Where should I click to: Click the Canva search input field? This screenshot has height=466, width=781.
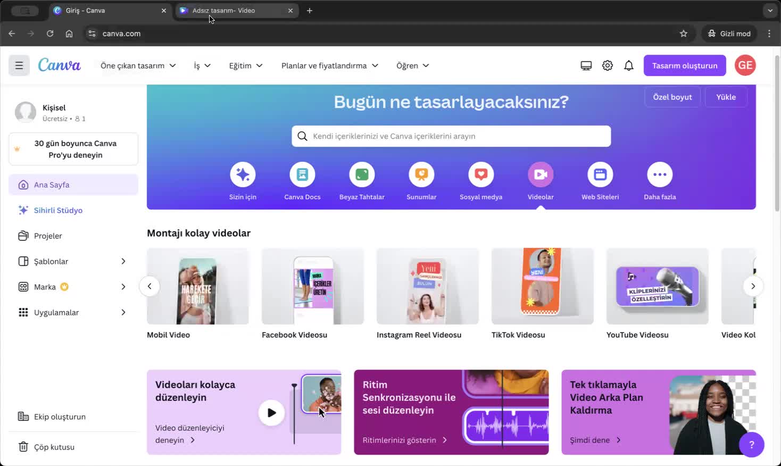point(451,136)
